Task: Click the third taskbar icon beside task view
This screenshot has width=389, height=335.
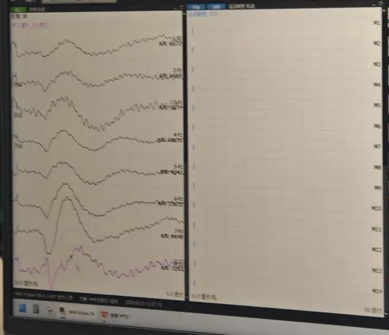Action: pyautogui.click(x=50, y=310)
